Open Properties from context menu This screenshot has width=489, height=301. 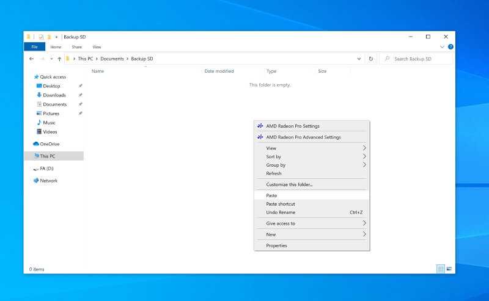coord(312,245)
